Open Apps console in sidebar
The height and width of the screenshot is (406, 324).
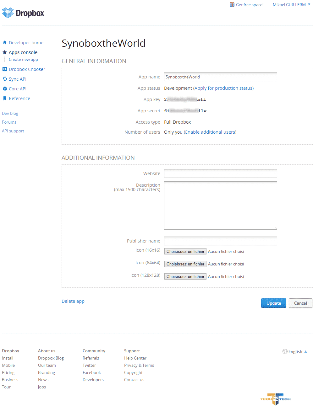23,52
